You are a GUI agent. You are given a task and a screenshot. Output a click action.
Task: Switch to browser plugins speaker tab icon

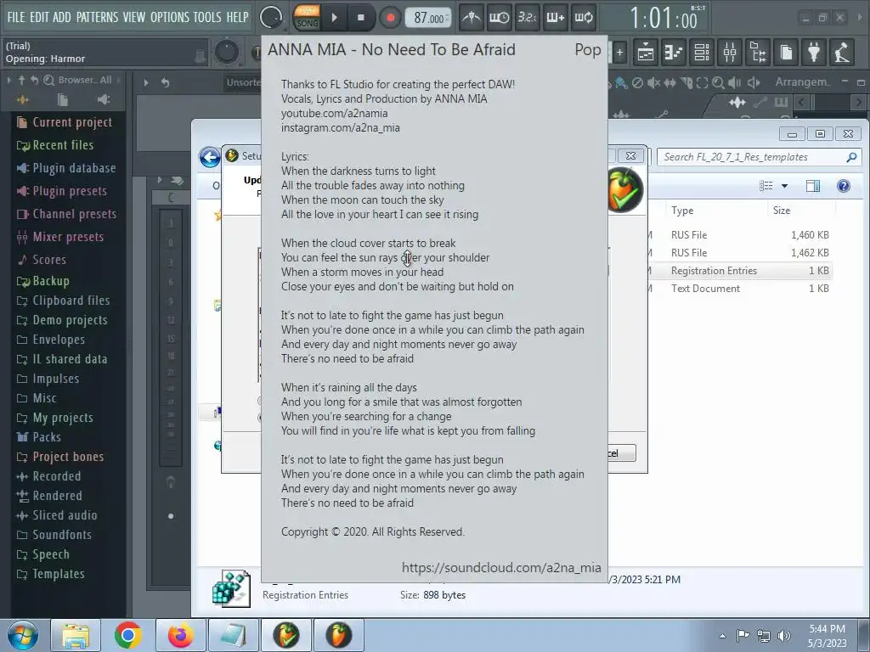click(103, 100)
